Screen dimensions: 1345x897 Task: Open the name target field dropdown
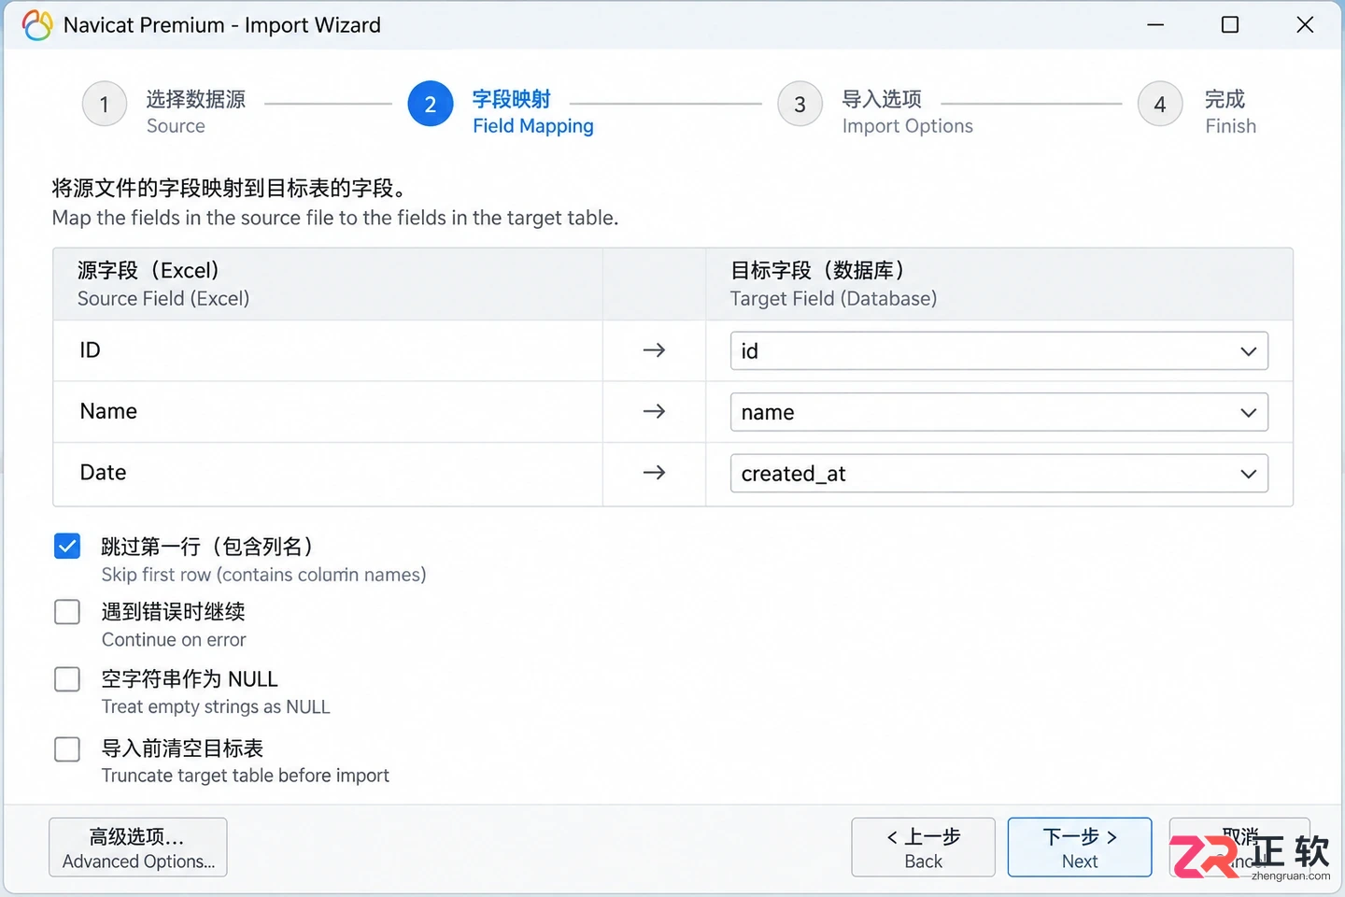point(998,412)
